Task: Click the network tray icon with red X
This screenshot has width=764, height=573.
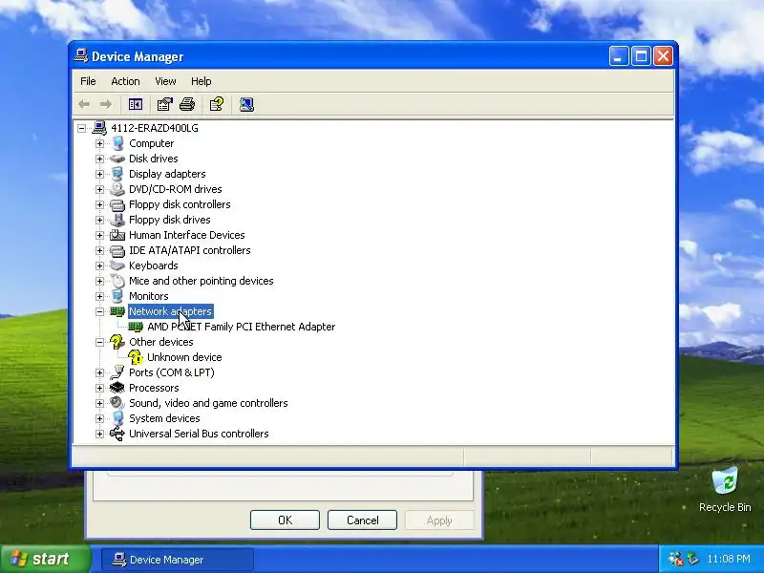Action: pyautogui.click(x=676, y=559)
